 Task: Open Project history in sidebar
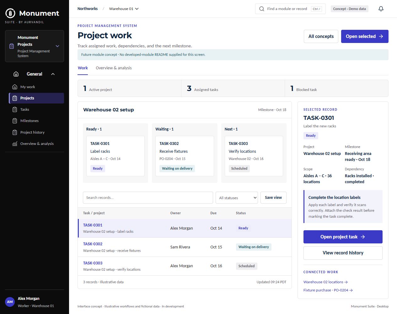[x=36, y=132]
